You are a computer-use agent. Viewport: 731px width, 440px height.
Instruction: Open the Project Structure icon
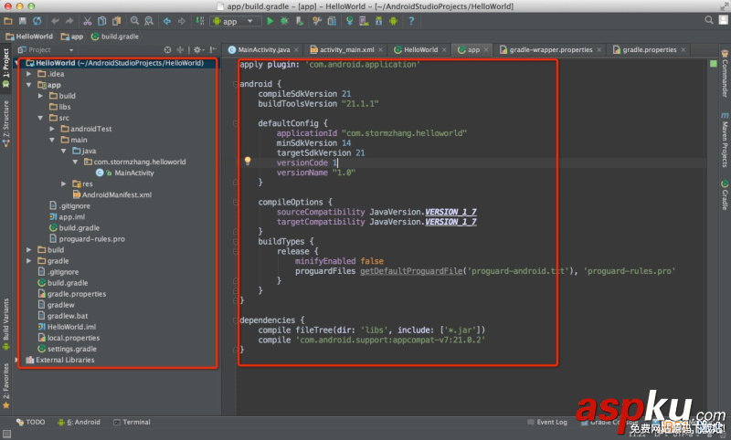tap(332, 21)
